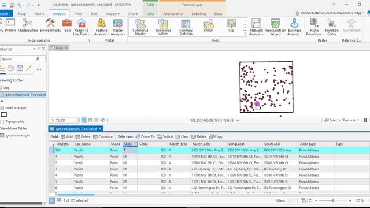Image resolution: width=370 pixels, height=208 pixels.
Task: Click the Undo icon
Action: click(x=19, y=5)
